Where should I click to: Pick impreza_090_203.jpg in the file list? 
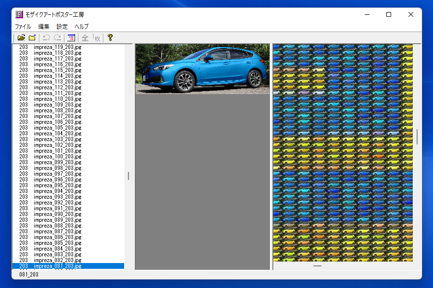[x=68, y=215]
